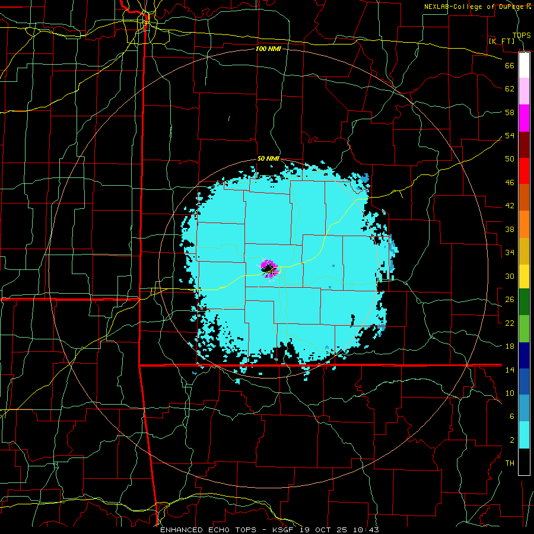This screenshot has height=534, width=534.
Task: Click the 50 NMI range ring label
Action: pos(268,158)
